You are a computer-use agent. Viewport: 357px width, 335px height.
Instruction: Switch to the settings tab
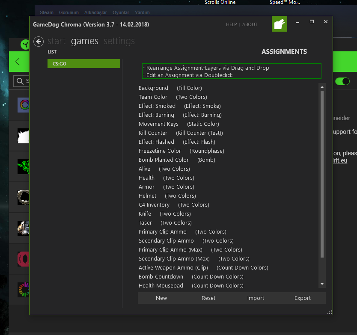coord(119,41)
